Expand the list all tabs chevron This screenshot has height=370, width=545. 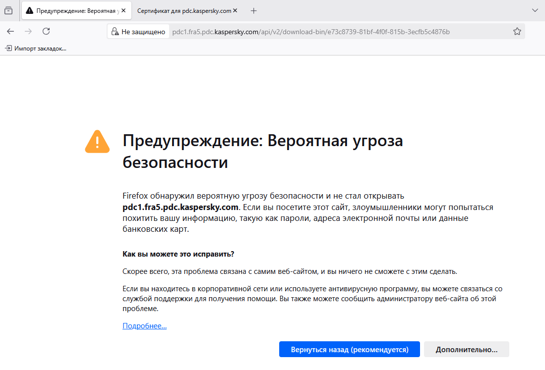[x=535, y=10]
